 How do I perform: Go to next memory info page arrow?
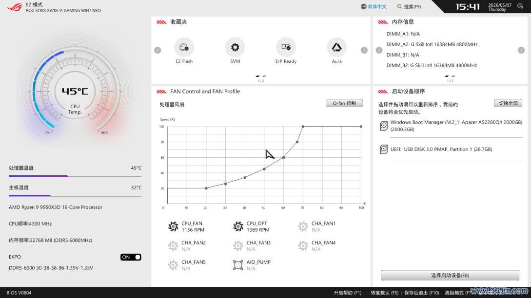pos(521,50)
